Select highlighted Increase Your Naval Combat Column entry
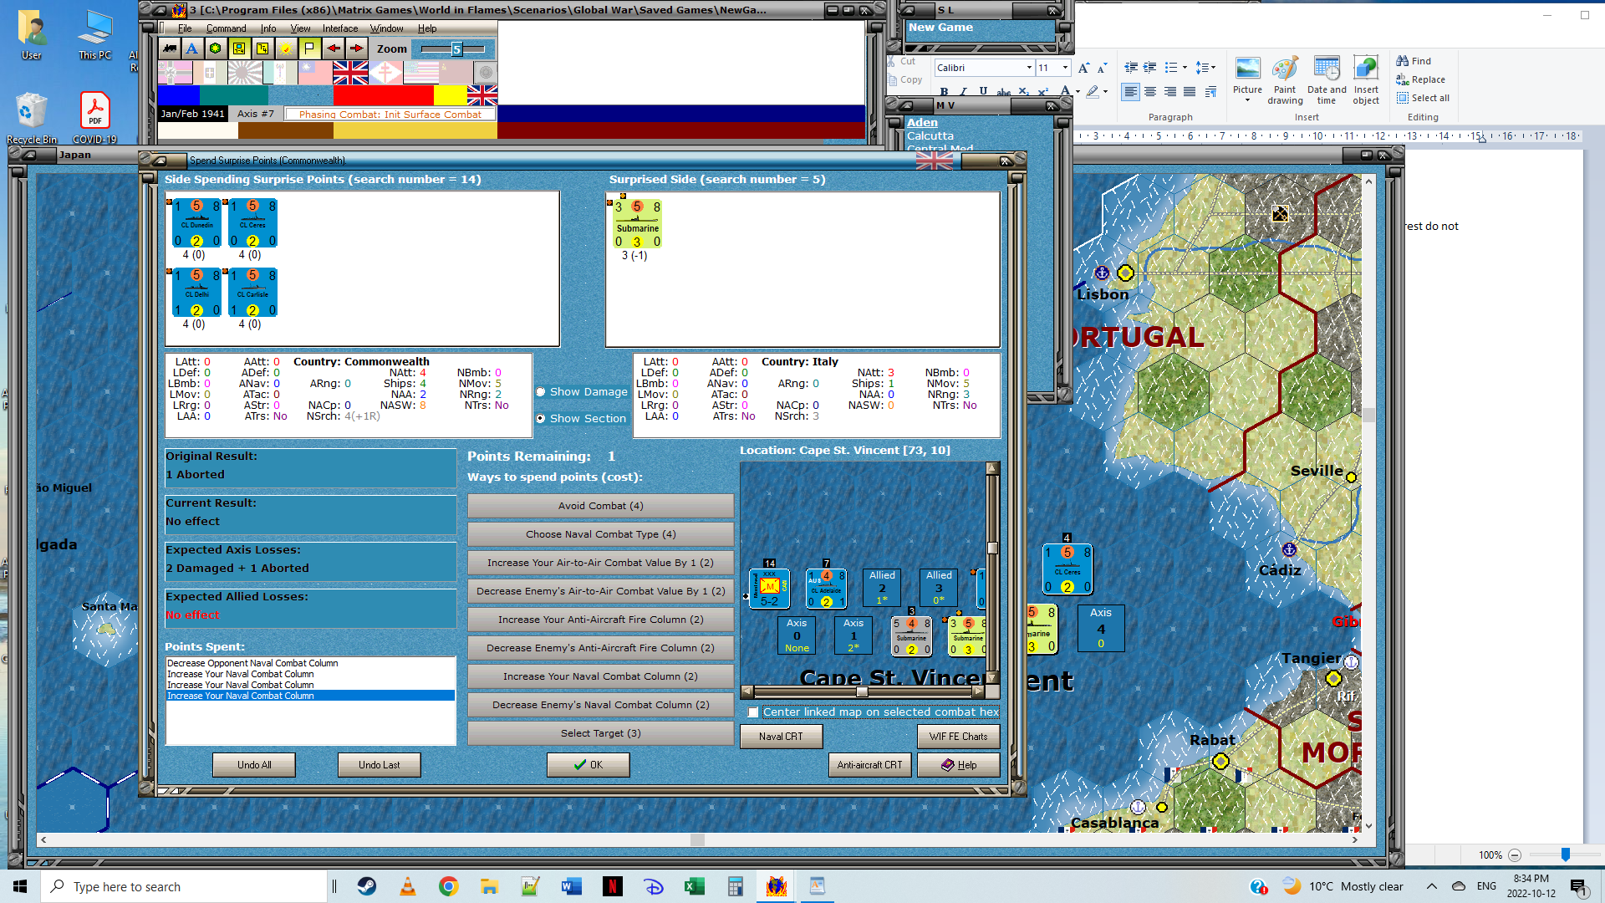This screenshot has width=1605, height=903. coord(310,696)
